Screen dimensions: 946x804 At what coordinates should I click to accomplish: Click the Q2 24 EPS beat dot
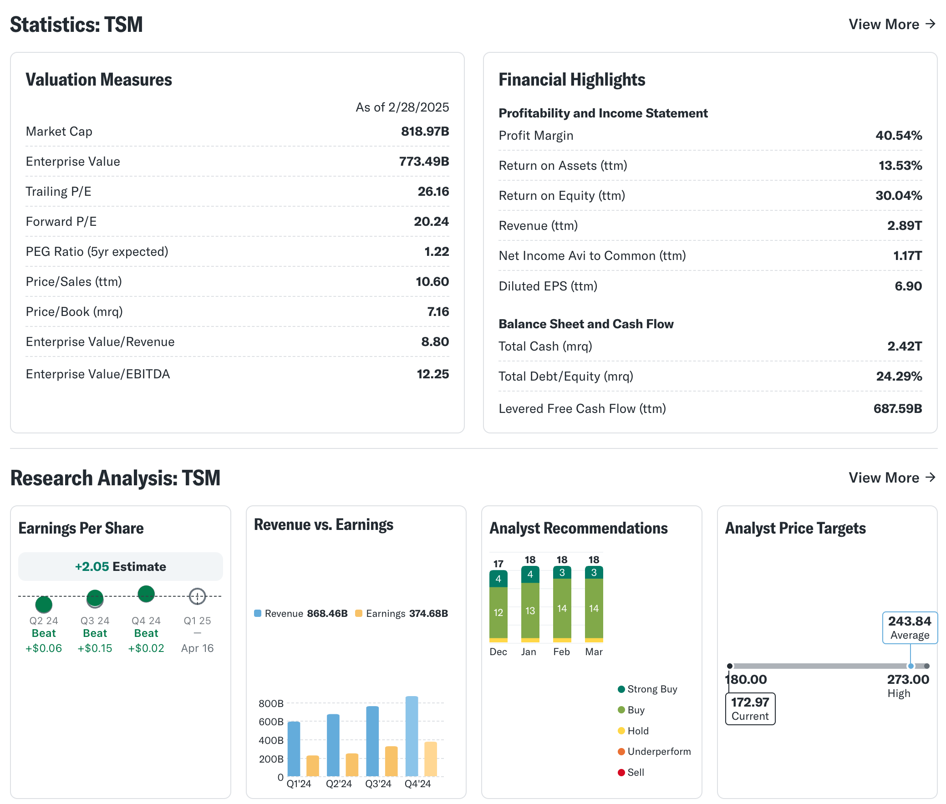pos(44,605)
